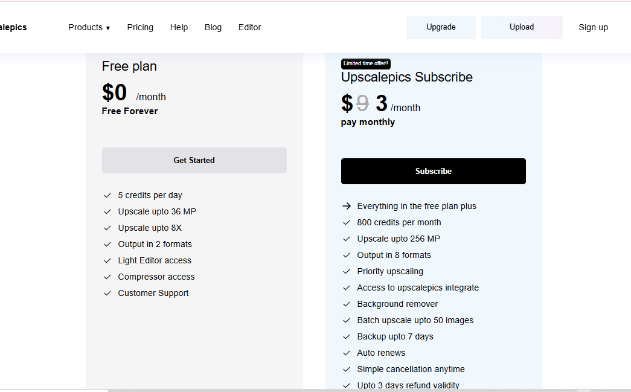Click '5 credits per day' text
Viewport: 631px width, 392px height.
[x=150, y=196]
